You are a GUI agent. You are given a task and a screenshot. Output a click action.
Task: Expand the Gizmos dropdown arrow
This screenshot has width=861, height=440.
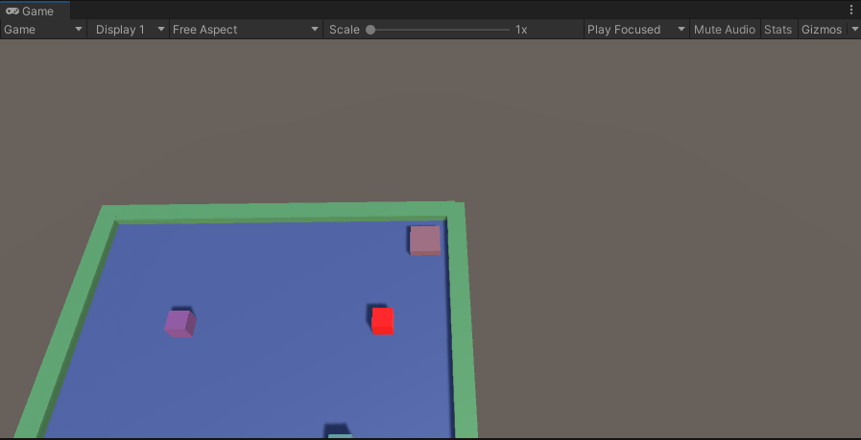[854, 30]
